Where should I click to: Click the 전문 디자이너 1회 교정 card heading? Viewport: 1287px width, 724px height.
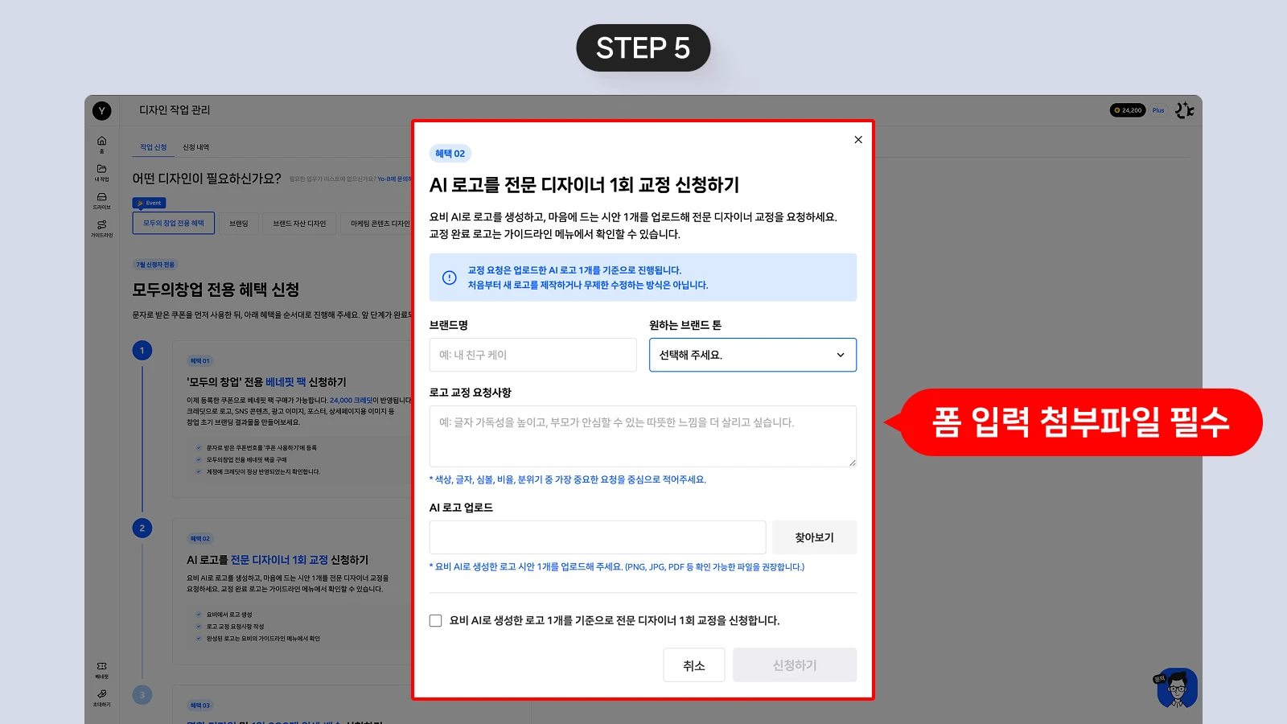click(x=278, y=560)
